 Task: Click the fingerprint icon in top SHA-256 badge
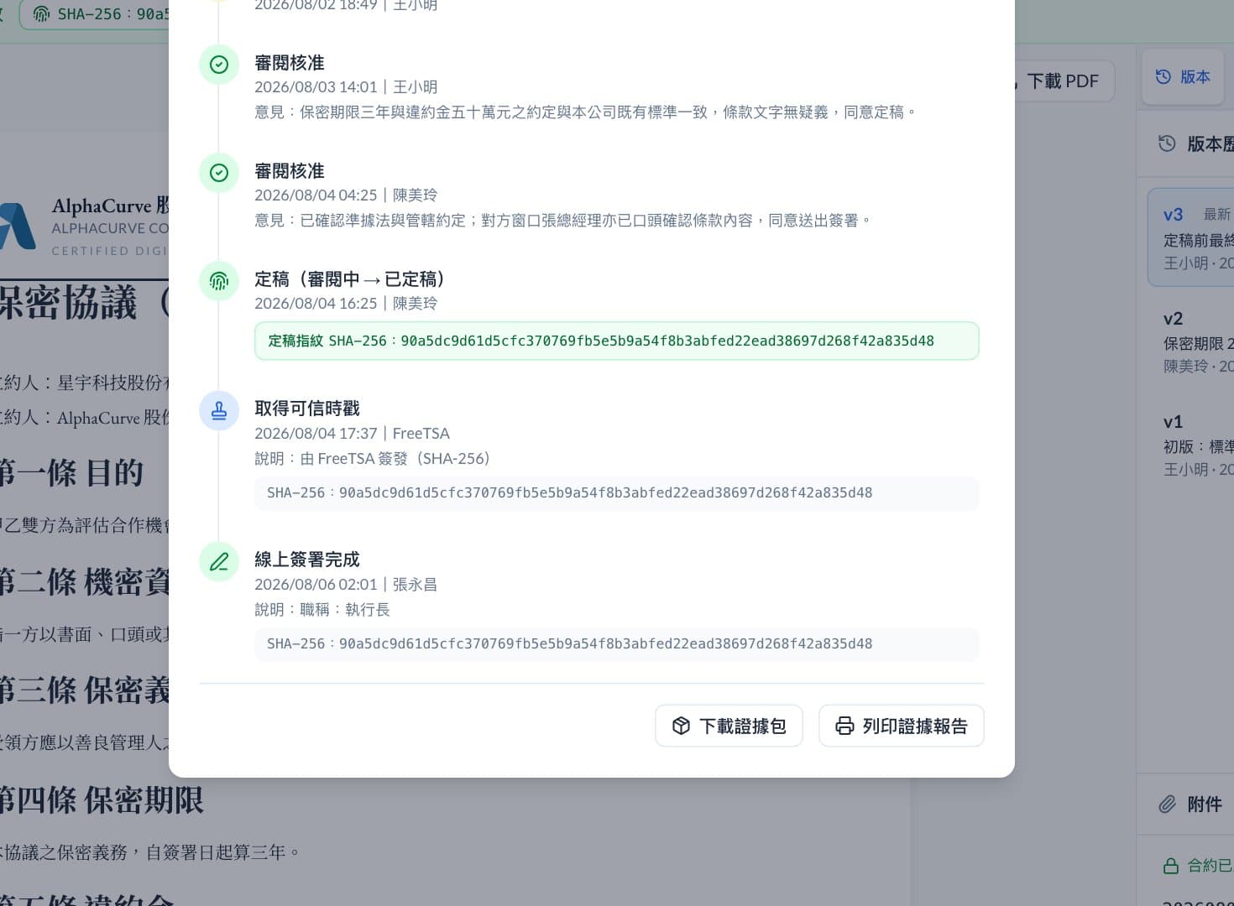pyautogui.click(x=41, y=14)
